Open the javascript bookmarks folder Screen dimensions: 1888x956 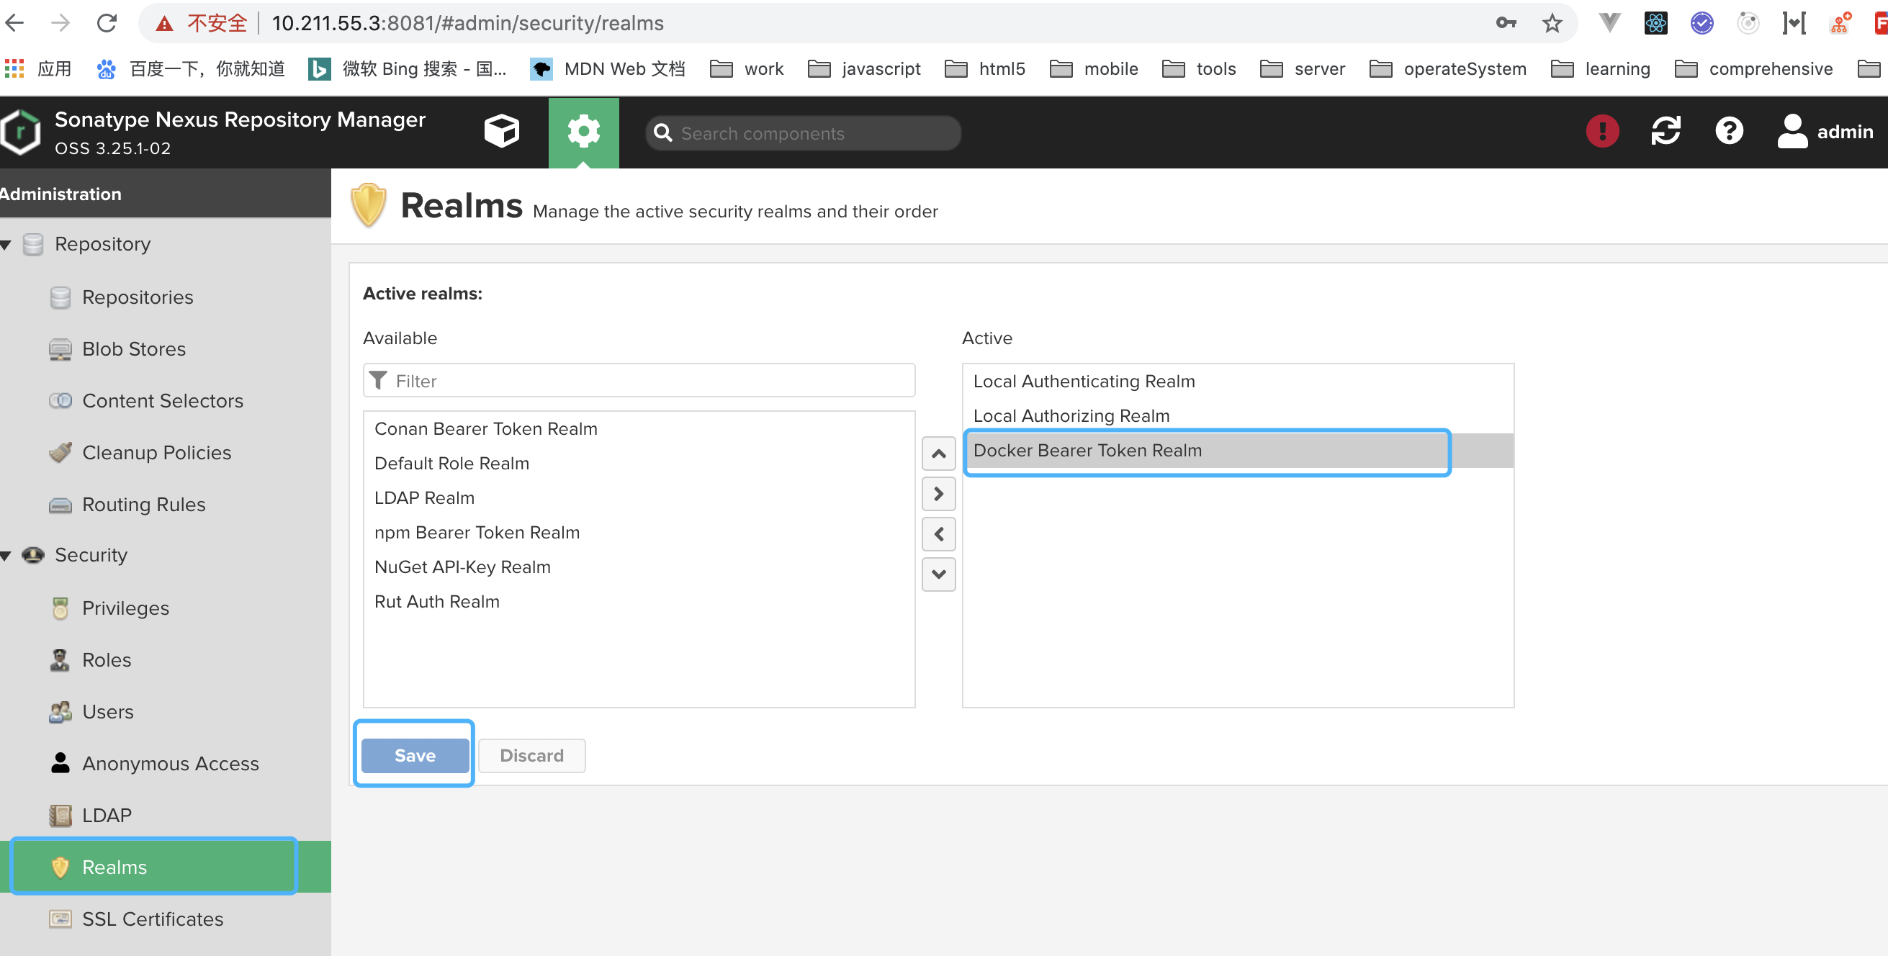coord(863,69)
